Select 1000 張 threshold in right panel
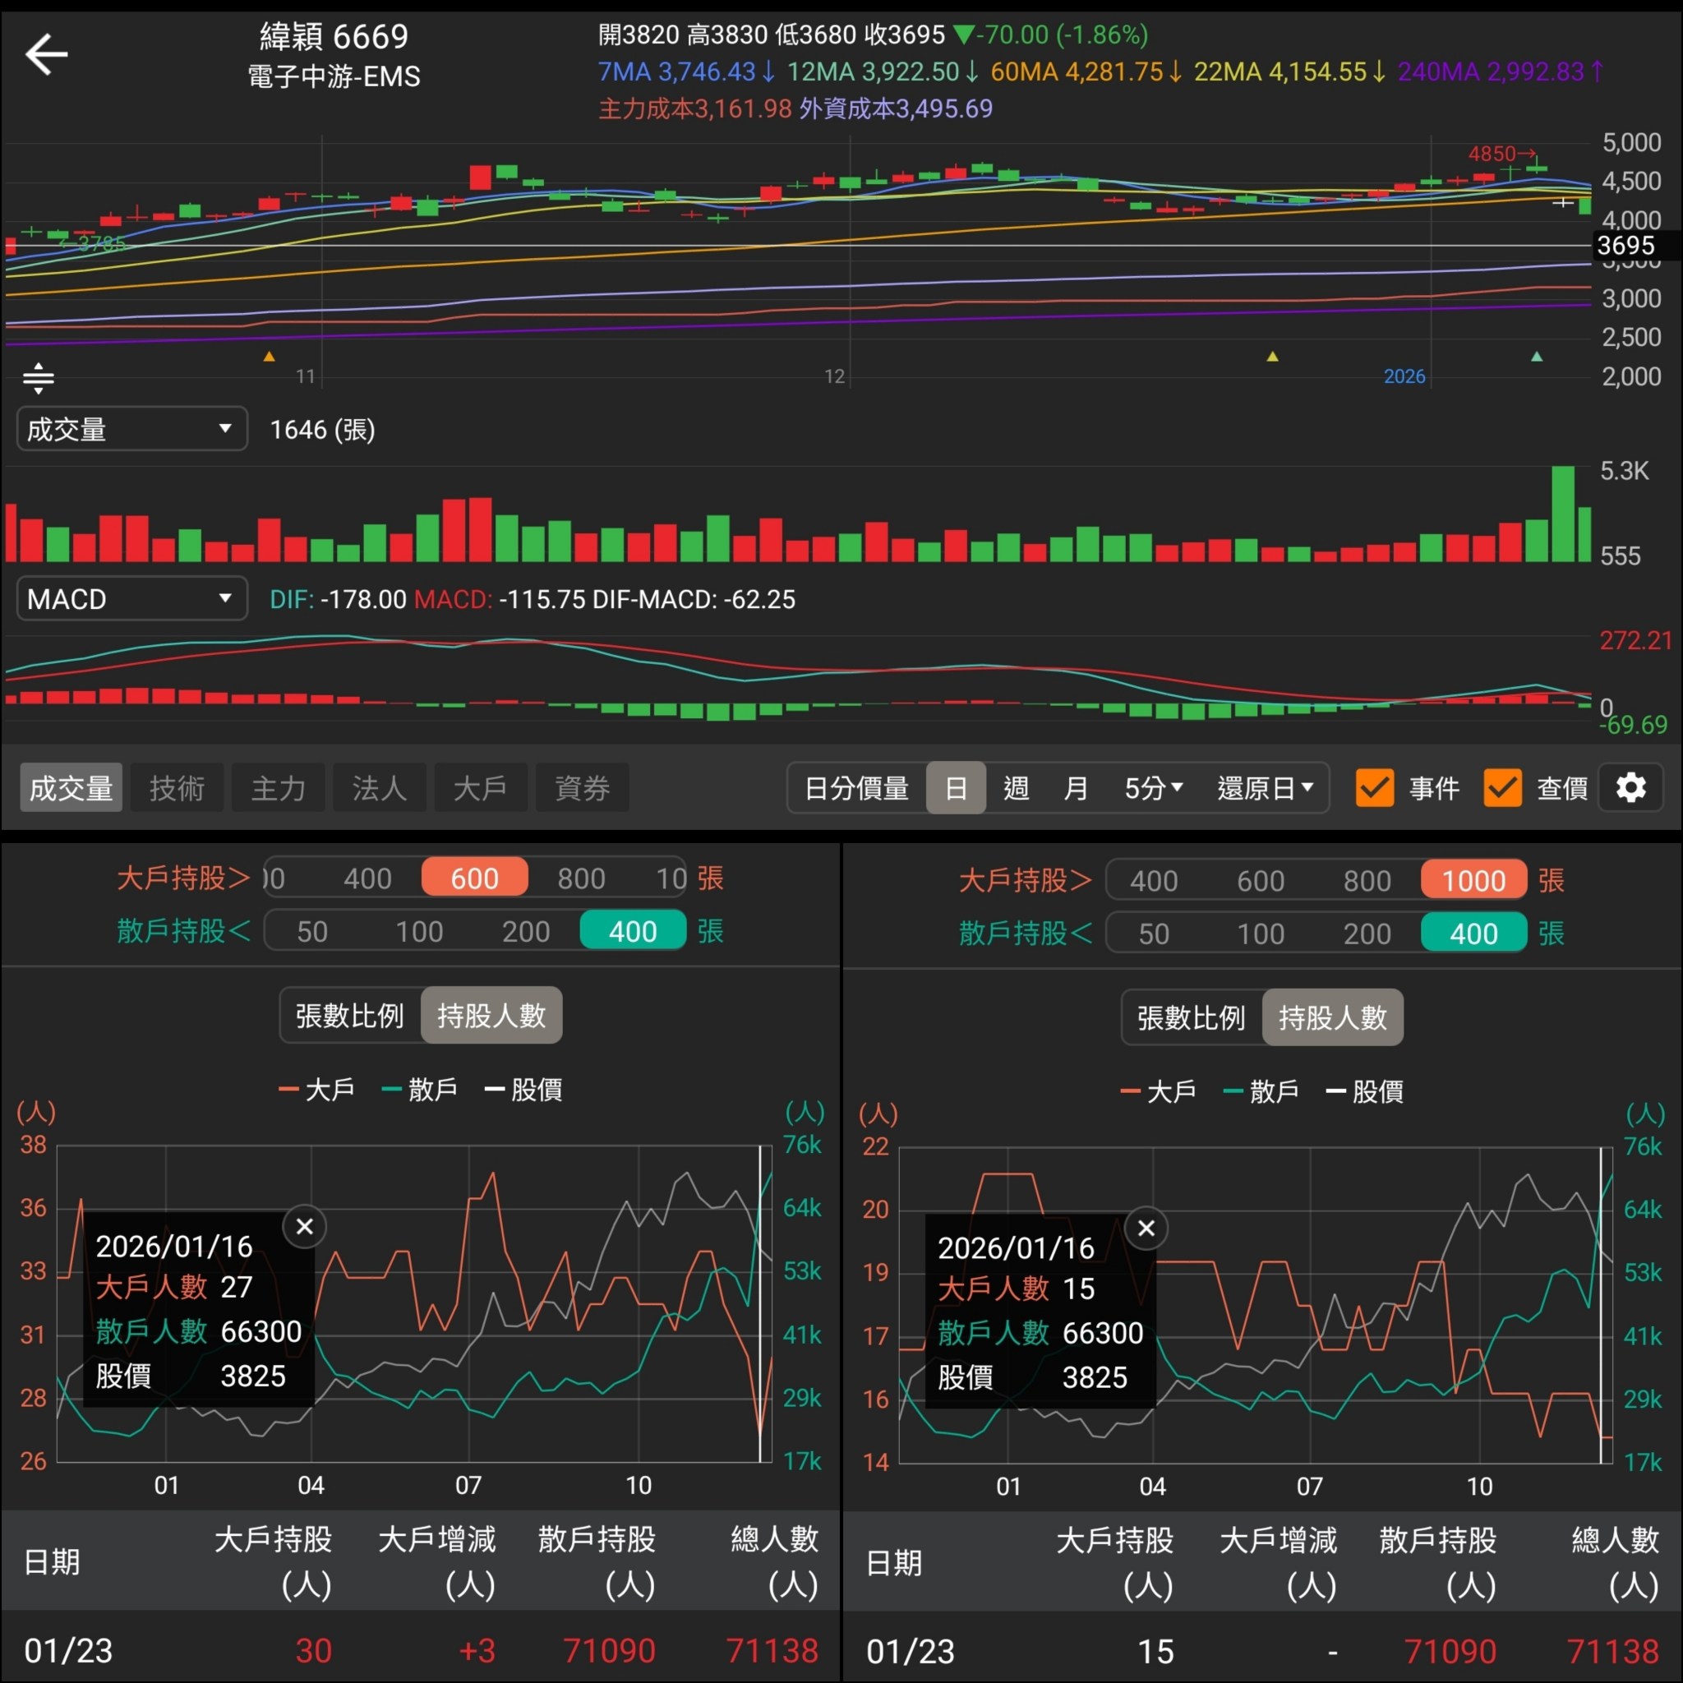Viewport: 1683px width, 1683px height. (1472, 880)
